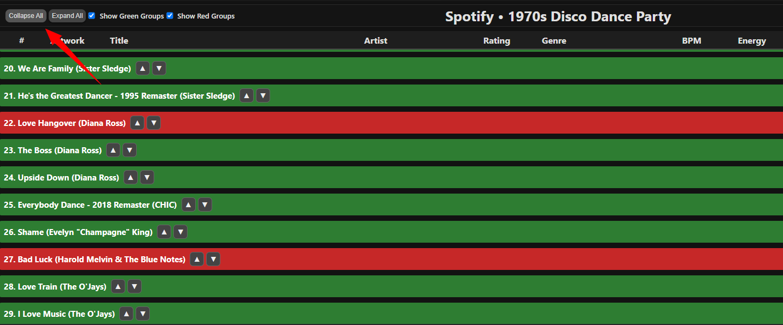Screen dimensions: 783x325
Task: Sort by the BPM column header
Action: click(x=692, y=40)
